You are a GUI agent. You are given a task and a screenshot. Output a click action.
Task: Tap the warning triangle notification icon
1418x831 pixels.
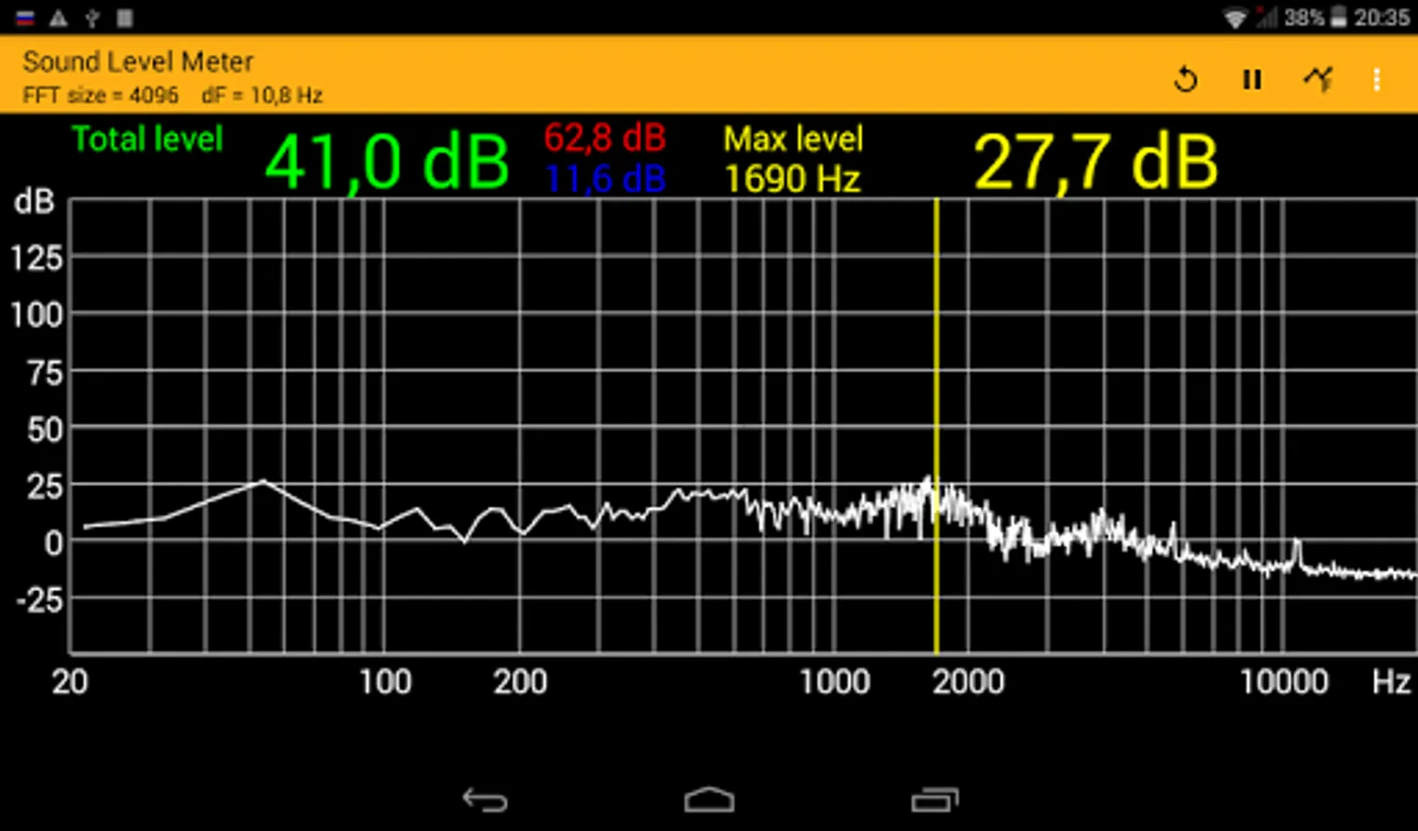coord(58,18)
